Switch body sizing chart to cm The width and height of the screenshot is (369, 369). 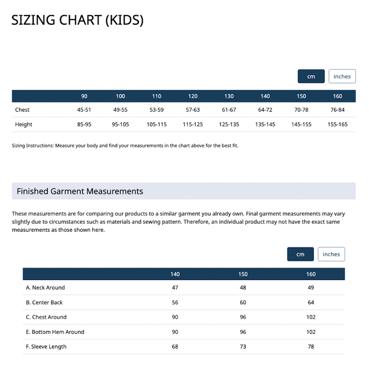[311, 76]
